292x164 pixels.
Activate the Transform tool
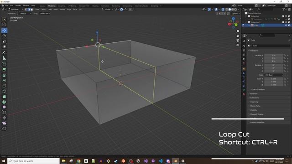coord(4,46)
